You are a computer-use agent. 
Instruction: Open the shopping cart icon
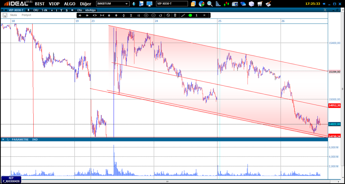point(260,4)
